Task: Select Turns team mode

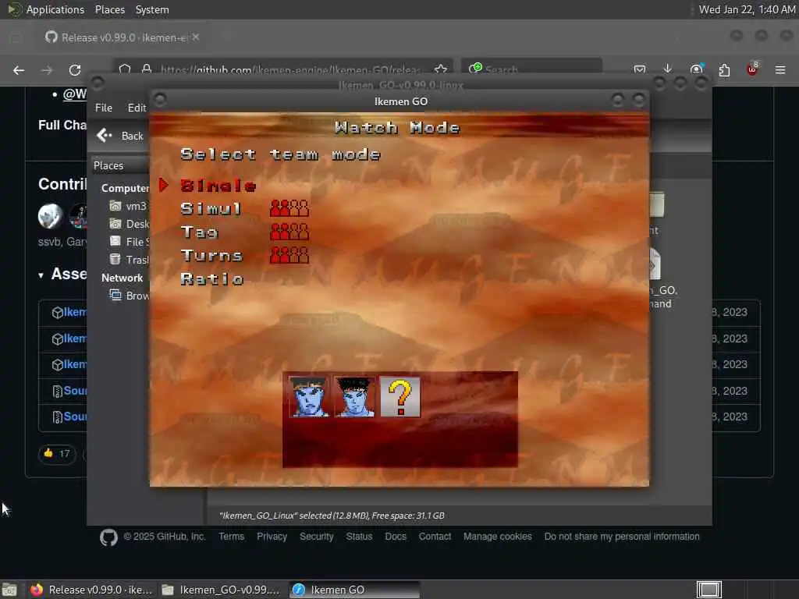Action: 211,255
